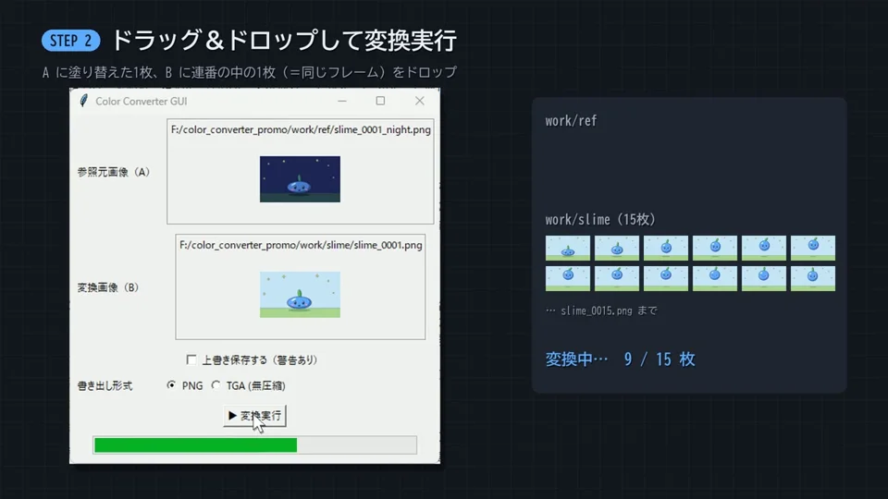Click the F:/color_converter_promo/work/ref/slime_0001_night.png path text

pos(301,129)
